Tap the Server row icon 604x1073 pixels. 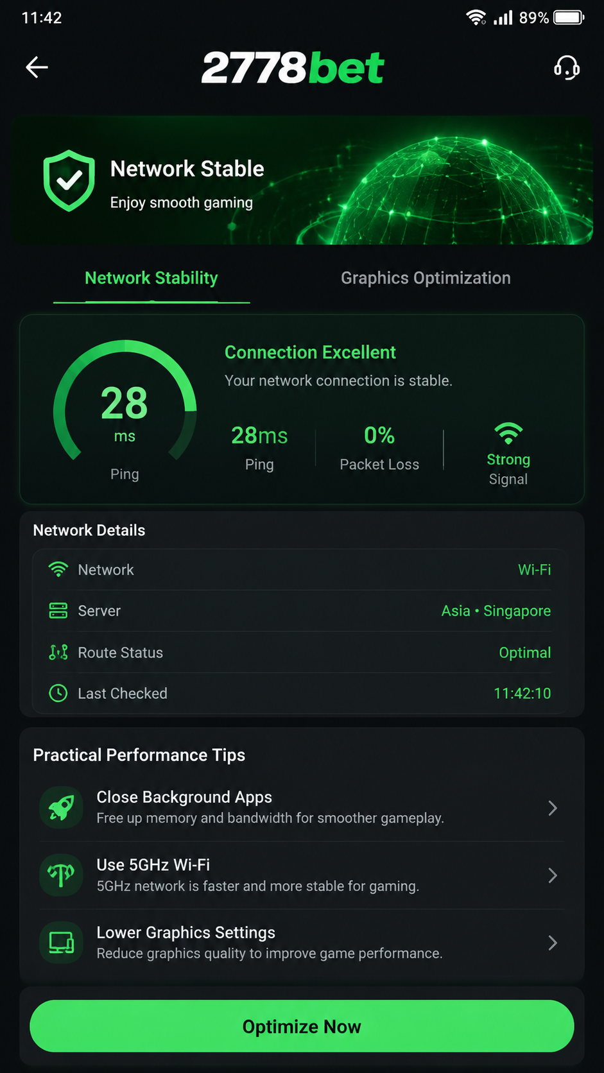pyautogui.click(x=58, y=610)
